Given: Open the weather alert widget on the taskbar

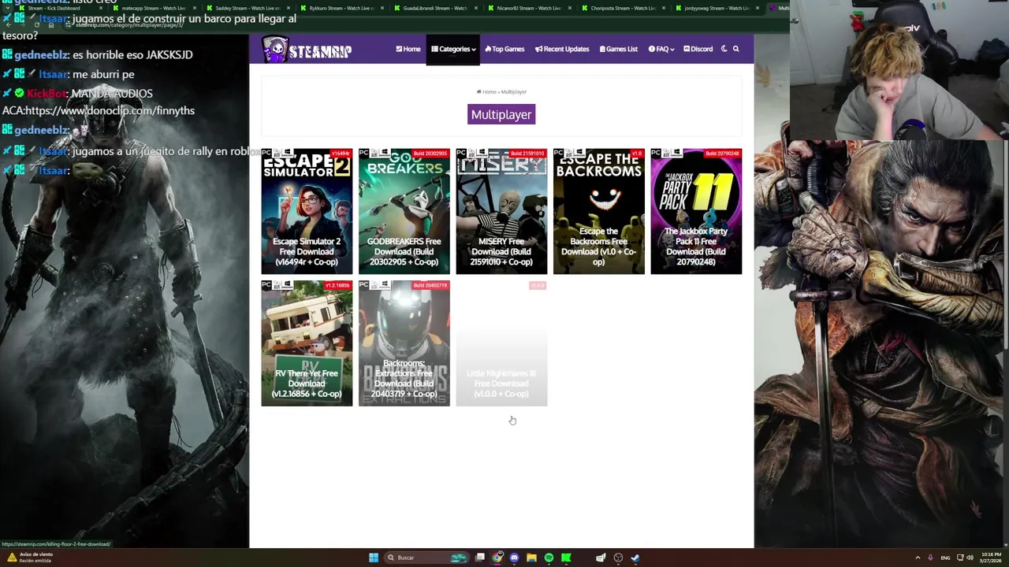Looking at the screenshot, I should 32,558.
